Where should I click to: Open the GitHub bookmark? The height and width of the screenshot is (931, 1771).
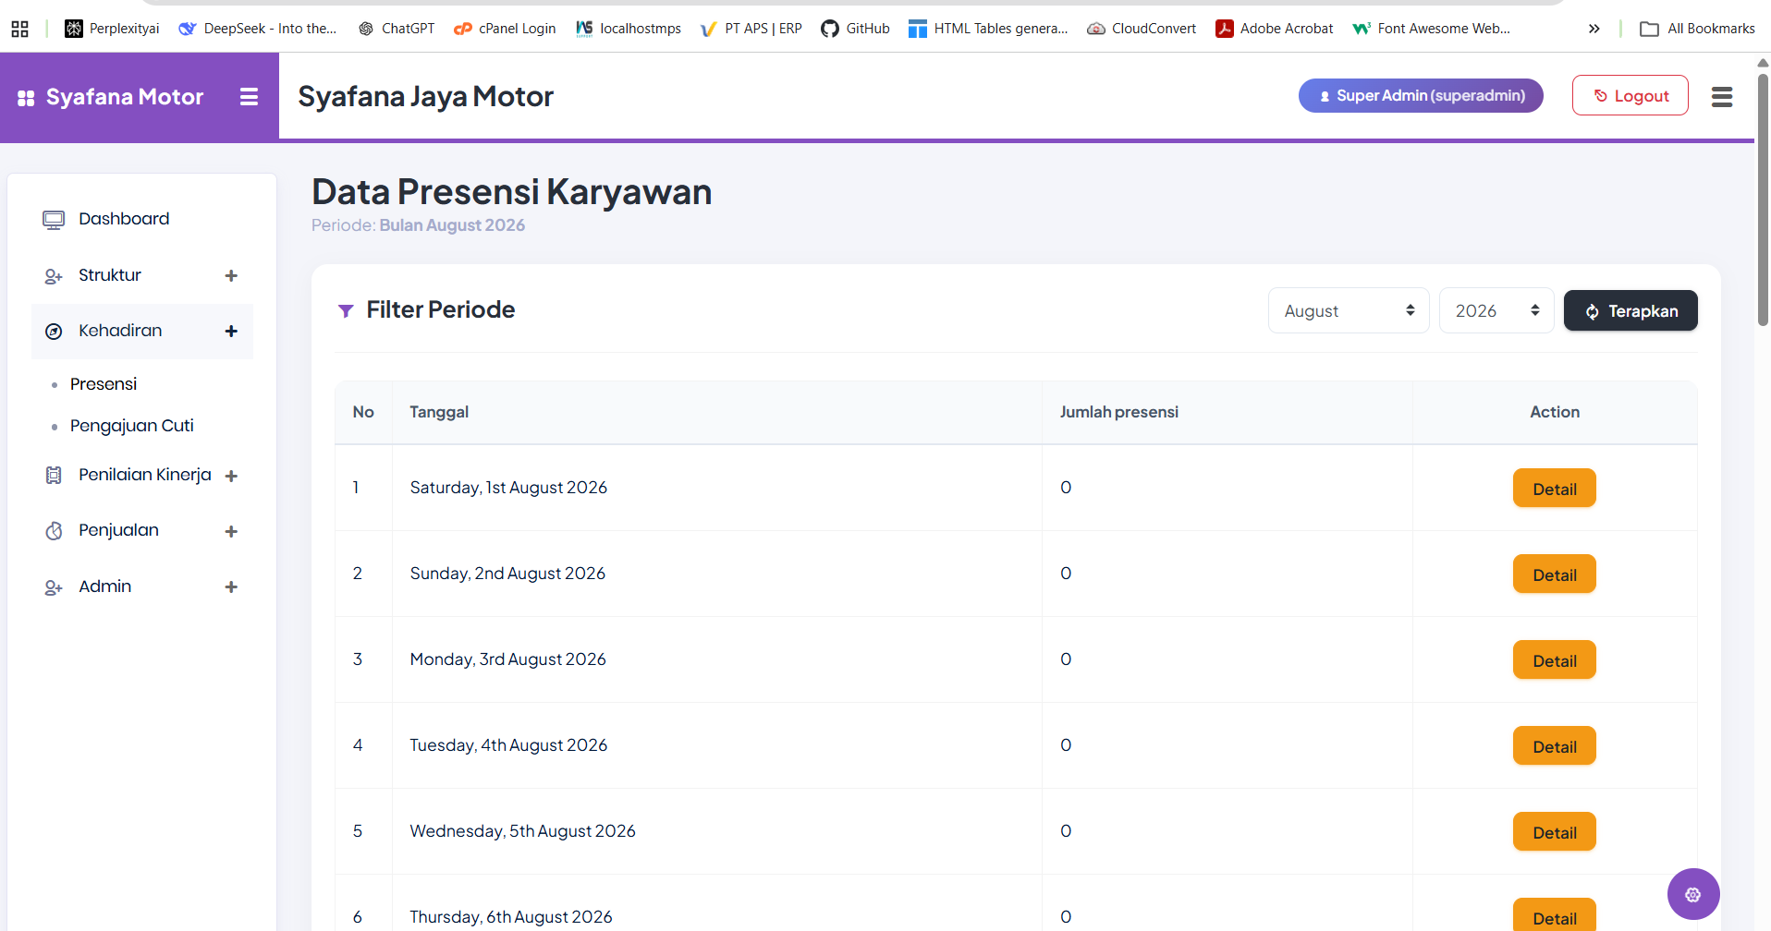(855, 29)
